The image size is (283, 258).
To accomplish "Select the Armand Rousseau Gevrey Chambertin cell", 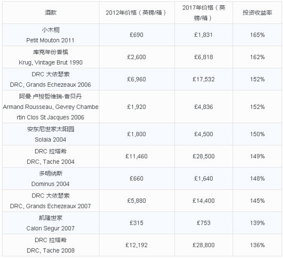I will pos(50,107).
